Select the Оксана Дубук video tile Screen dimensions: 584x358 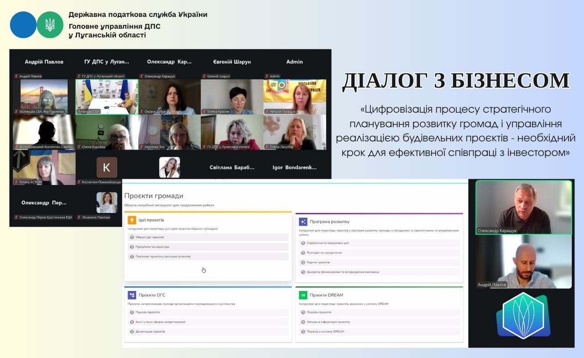[x=169, y=97]
